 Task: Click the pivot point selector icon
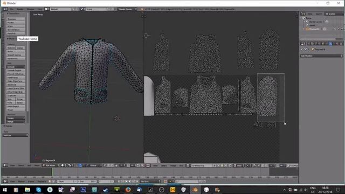70,165
